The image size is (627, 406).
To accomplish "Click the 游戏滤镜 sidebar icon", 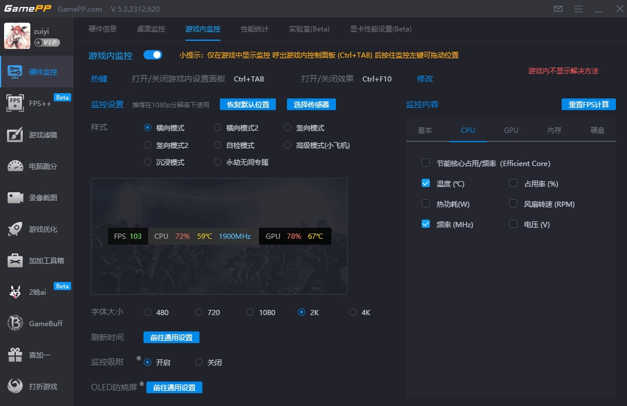I will pyautogui.click(x=15, y=135).
